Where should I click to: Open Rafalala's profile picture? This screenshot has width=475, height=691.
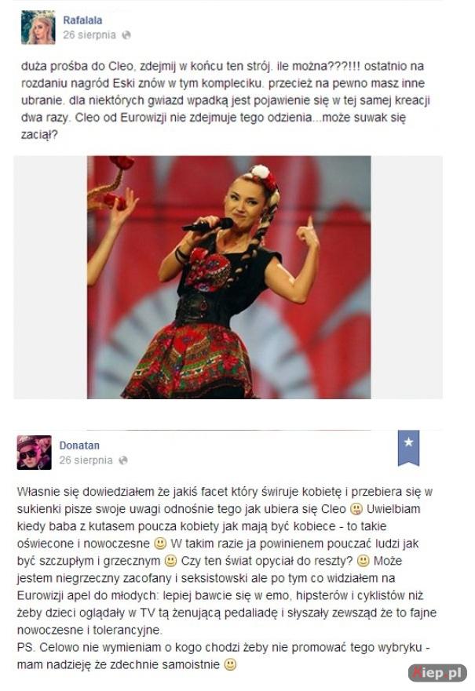pyautogui.click(x=38, y=27)
